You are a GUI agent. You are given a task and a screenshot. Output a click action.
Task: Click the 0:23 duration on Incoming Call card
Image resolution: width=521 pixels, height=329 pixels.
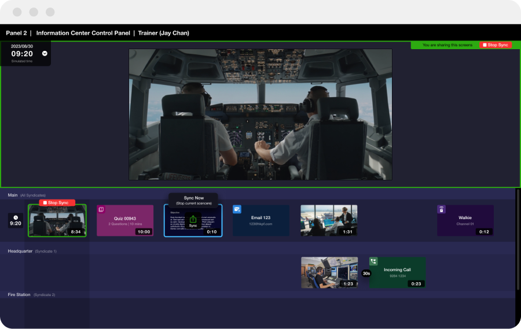pos(416,284)
